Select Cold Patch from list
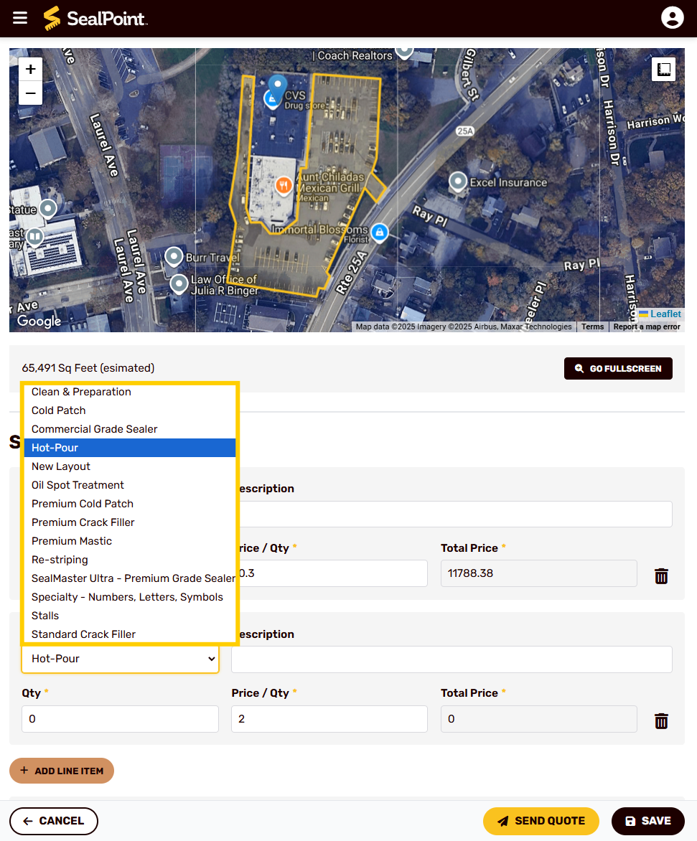This screenshot has width=697, height=841. click(130, 410)
